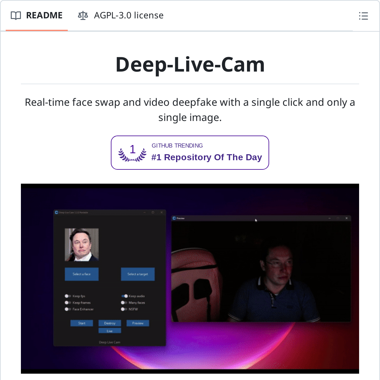Screen dimensions: 380x380
Task: Click the Destroy button
Action: [x=110, y=323]
